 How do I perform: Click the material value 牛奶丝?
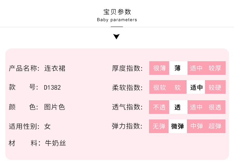(55, 143)
